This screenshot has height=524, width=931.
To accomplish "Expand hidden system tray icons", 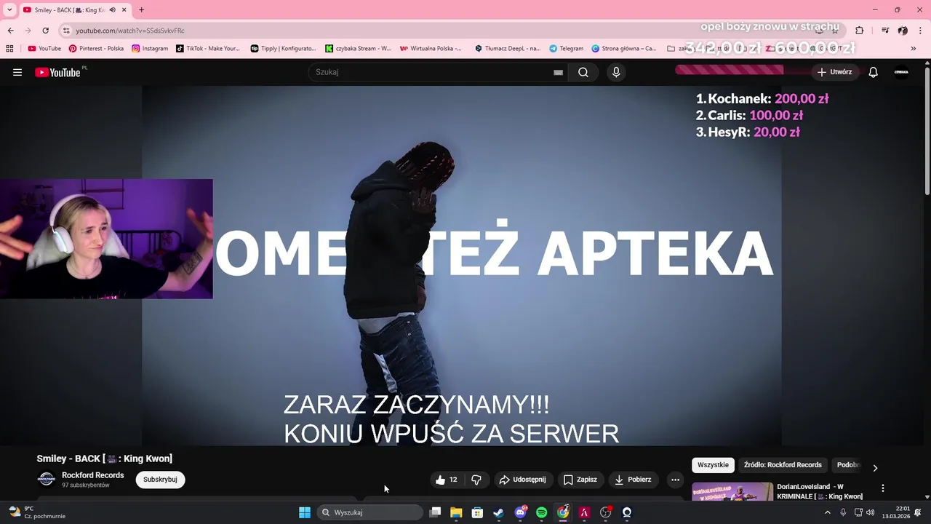I will click(x=827, y=512).
